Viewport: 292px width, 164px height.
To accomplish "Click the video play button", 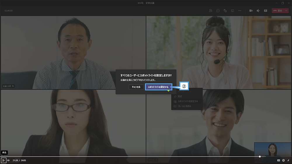I will click(3, 160).
